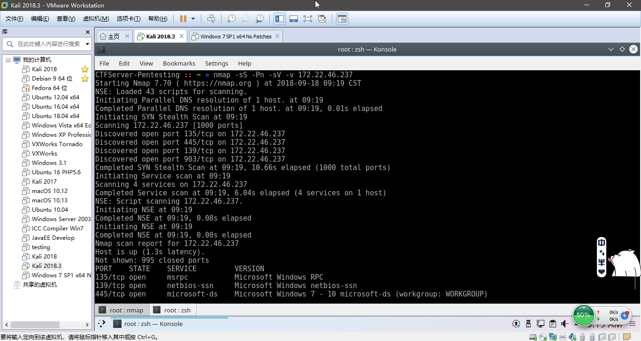Click the VMware hard disk status icon

coord(533,337)
